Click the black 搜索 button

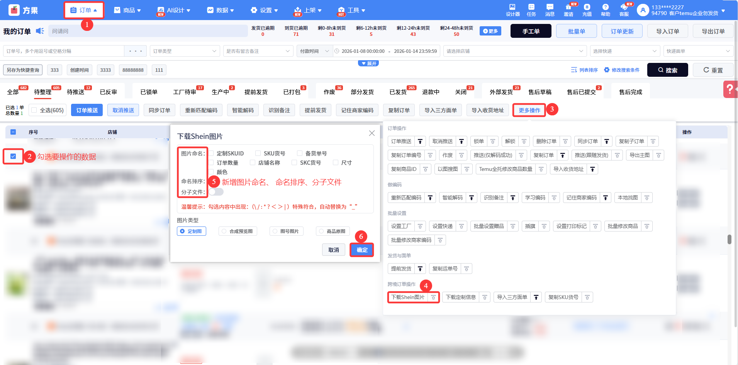(x=668, y=70)
